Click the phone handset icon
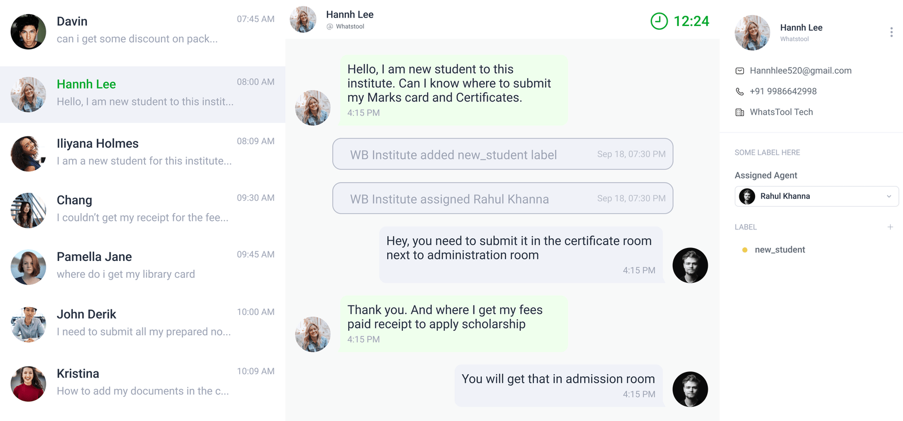 [739, 91]
